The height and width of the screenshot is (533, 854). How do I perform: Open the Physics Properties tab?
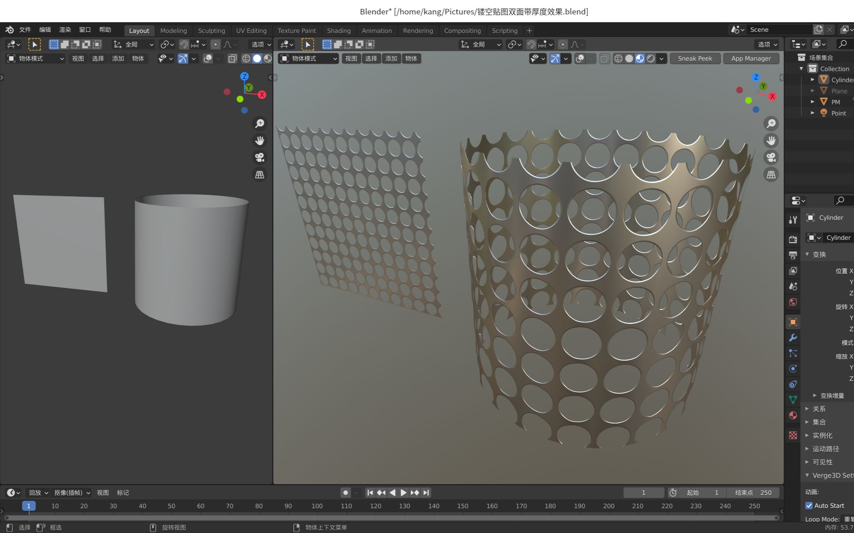click(793, 368)
